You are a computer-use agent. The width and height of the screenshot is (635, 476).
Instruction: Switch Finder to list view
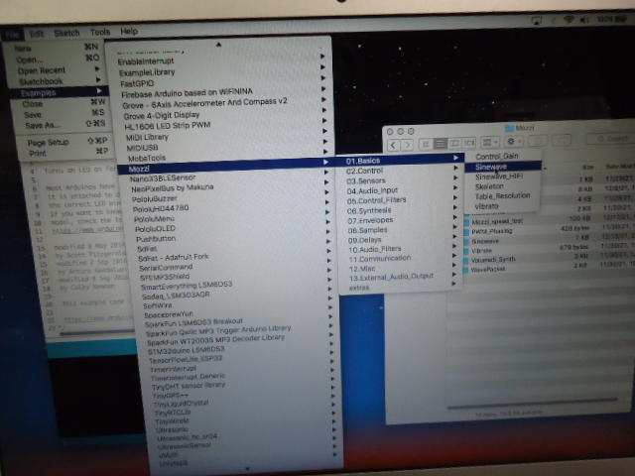coord(441,143)
